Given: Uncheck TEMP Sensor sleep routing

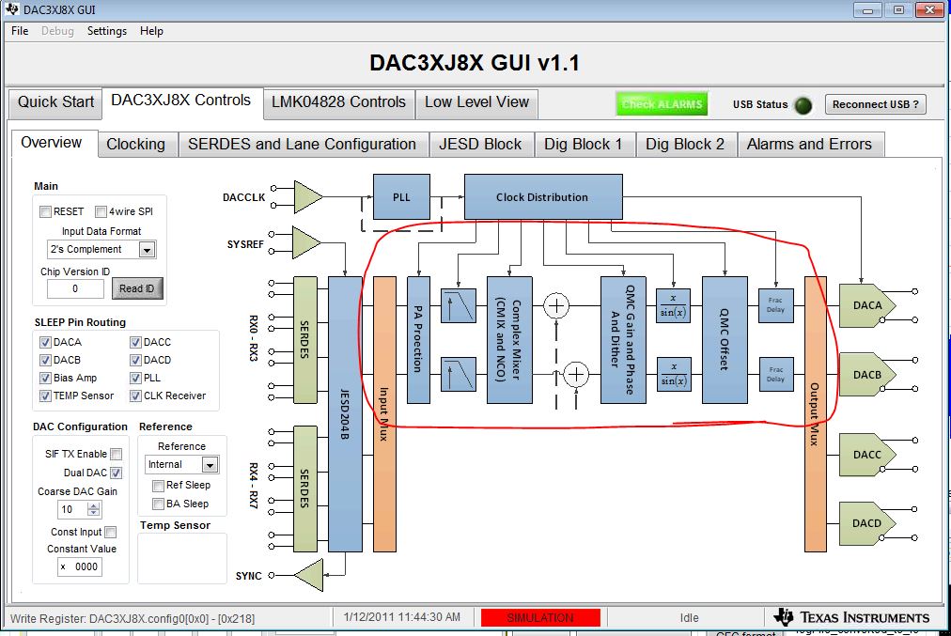Looking at the screenshot, I should (x=45, y=396).
